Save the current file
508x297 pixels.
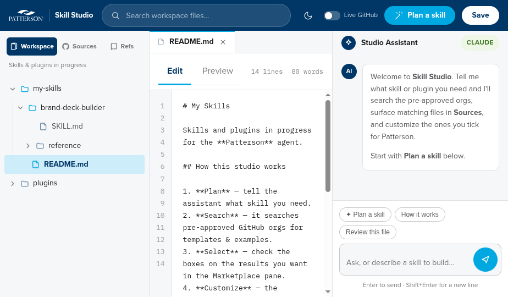coord(480,15)
